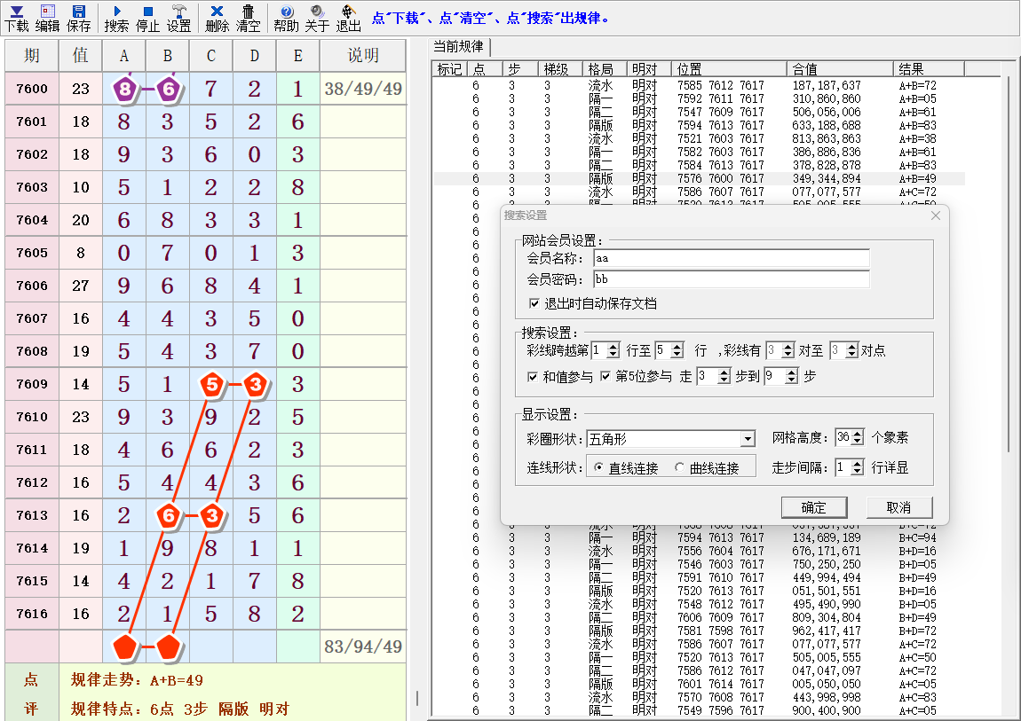Adjust the 彩线有 stepper before 对至
The image size is (1021, 721).
pos(788,350)
